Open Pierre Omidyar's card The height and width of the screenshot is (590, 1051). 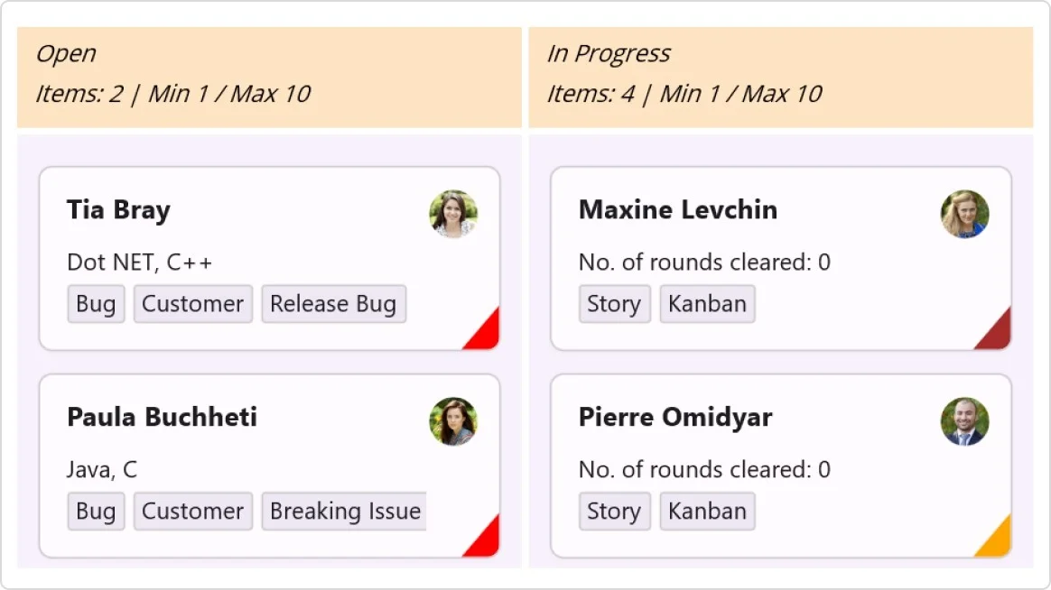tap(780, 465)
